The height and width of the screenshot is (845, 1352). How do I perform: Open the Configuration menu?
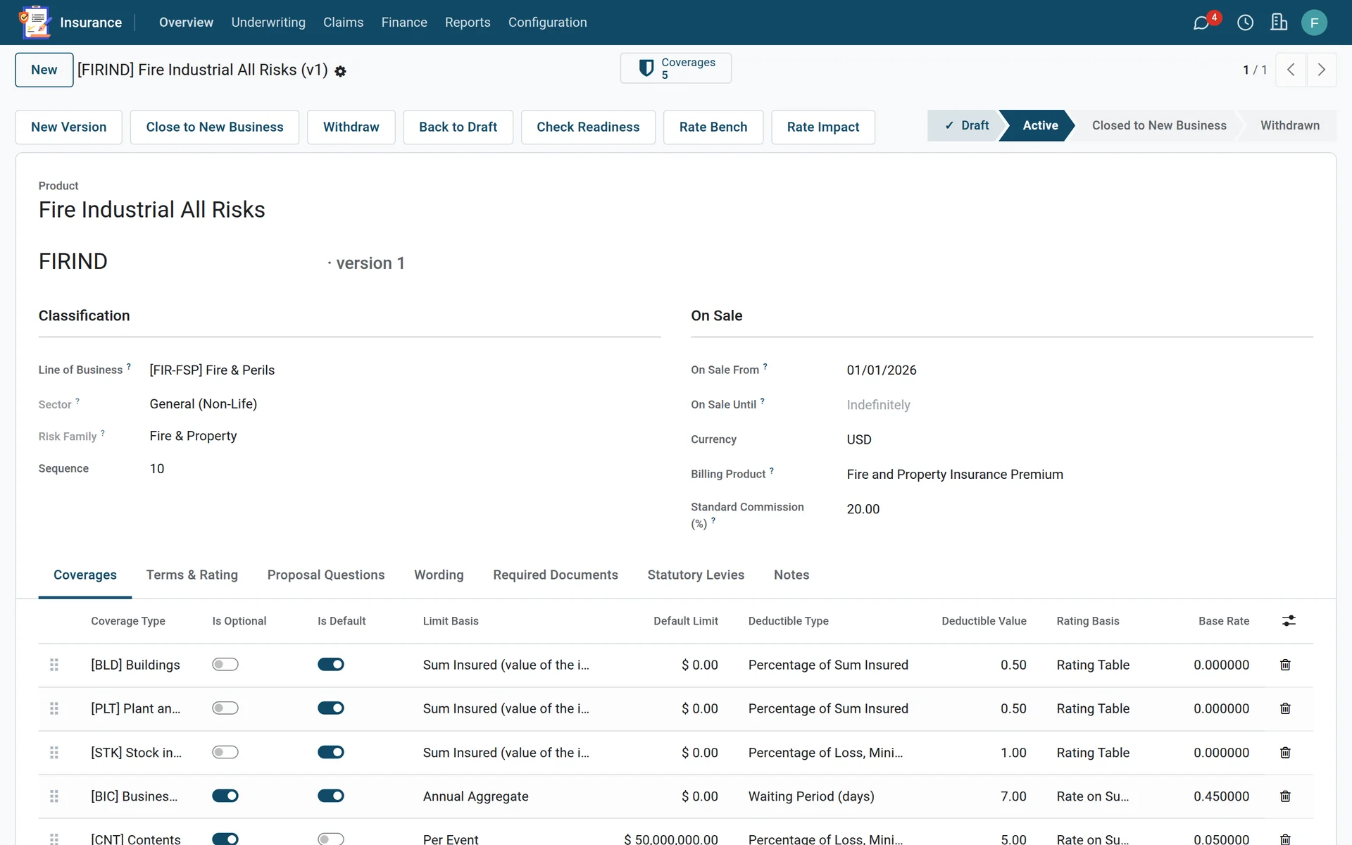point(547,23)
